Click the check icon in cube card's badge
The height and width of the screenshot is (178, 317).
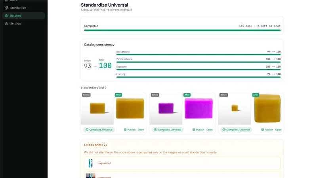pos(224,130)
